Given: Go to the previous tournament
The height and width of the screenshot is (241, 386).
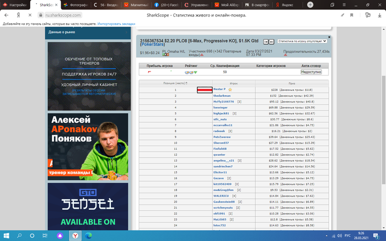Looking at the screenshot, I should coord(266,42).
